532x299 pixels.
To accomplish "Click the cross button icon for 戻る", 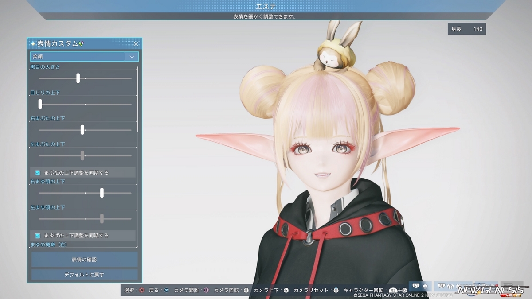I will point(166,290).
